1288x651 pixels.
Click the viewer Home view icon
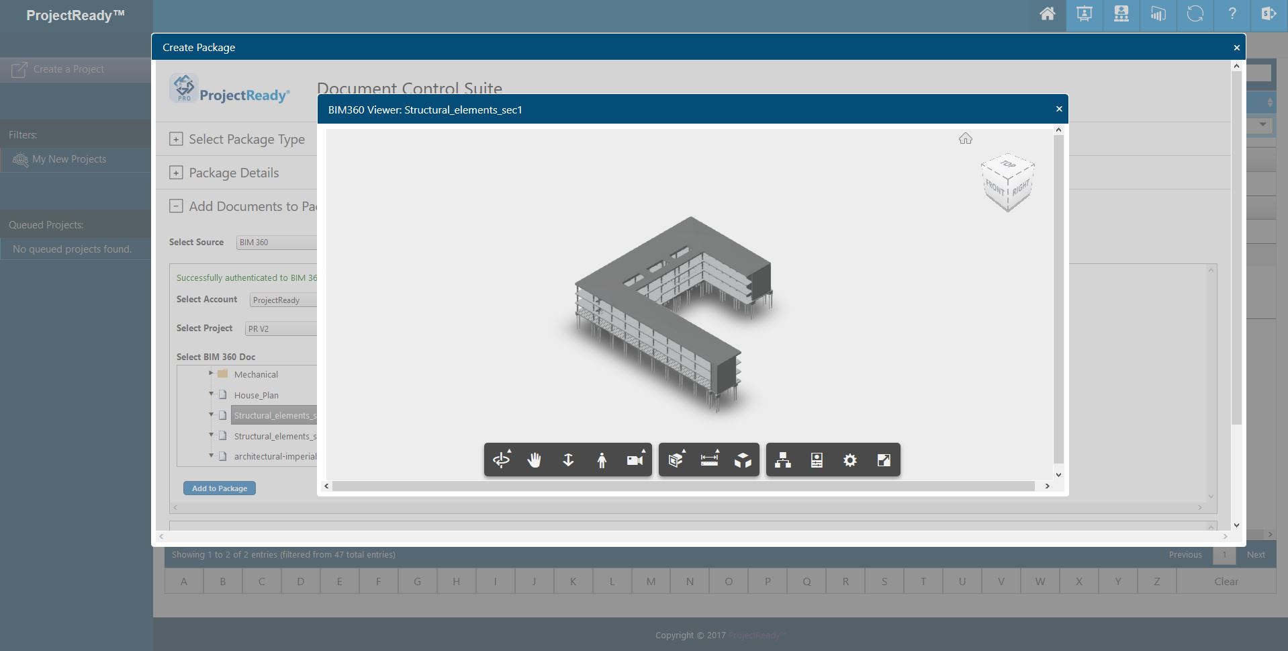(x=966, y=138)
